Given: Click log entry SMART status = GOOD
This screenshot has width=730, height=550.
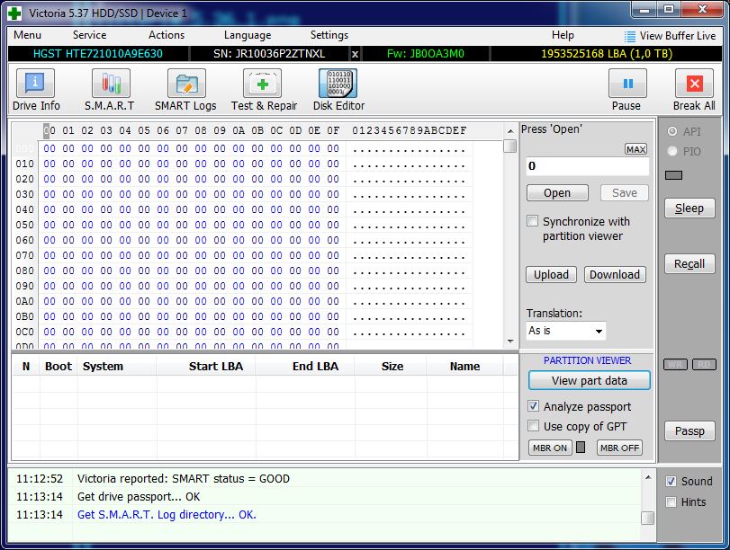Looking at the screenshot, I should tap(184, 479).
